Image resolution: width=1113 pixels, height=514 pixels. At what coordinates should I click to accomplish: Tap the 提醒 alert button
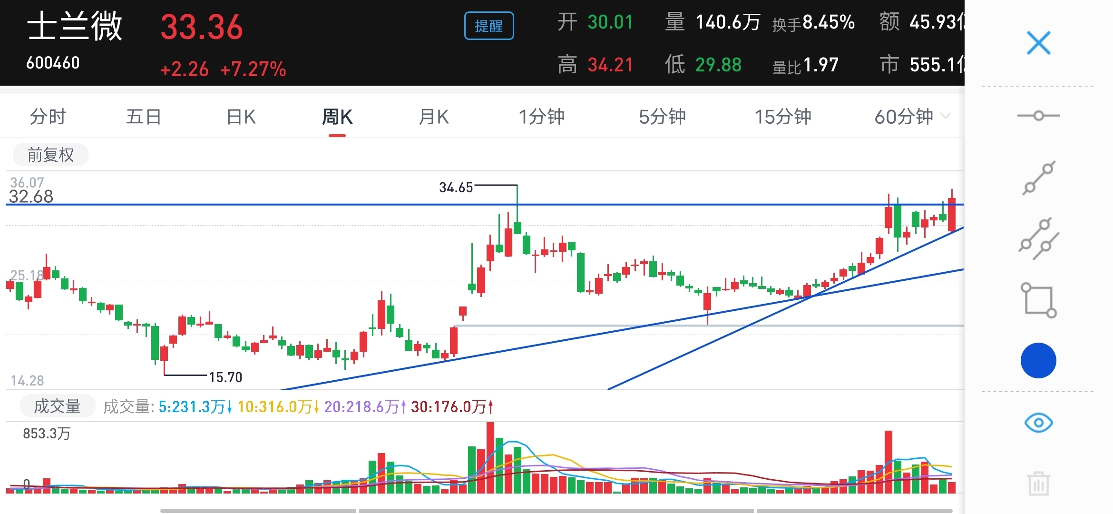488,26
